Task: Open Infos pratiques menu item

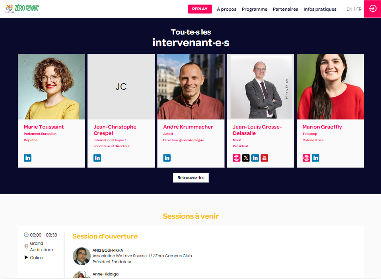Action: 320,9
